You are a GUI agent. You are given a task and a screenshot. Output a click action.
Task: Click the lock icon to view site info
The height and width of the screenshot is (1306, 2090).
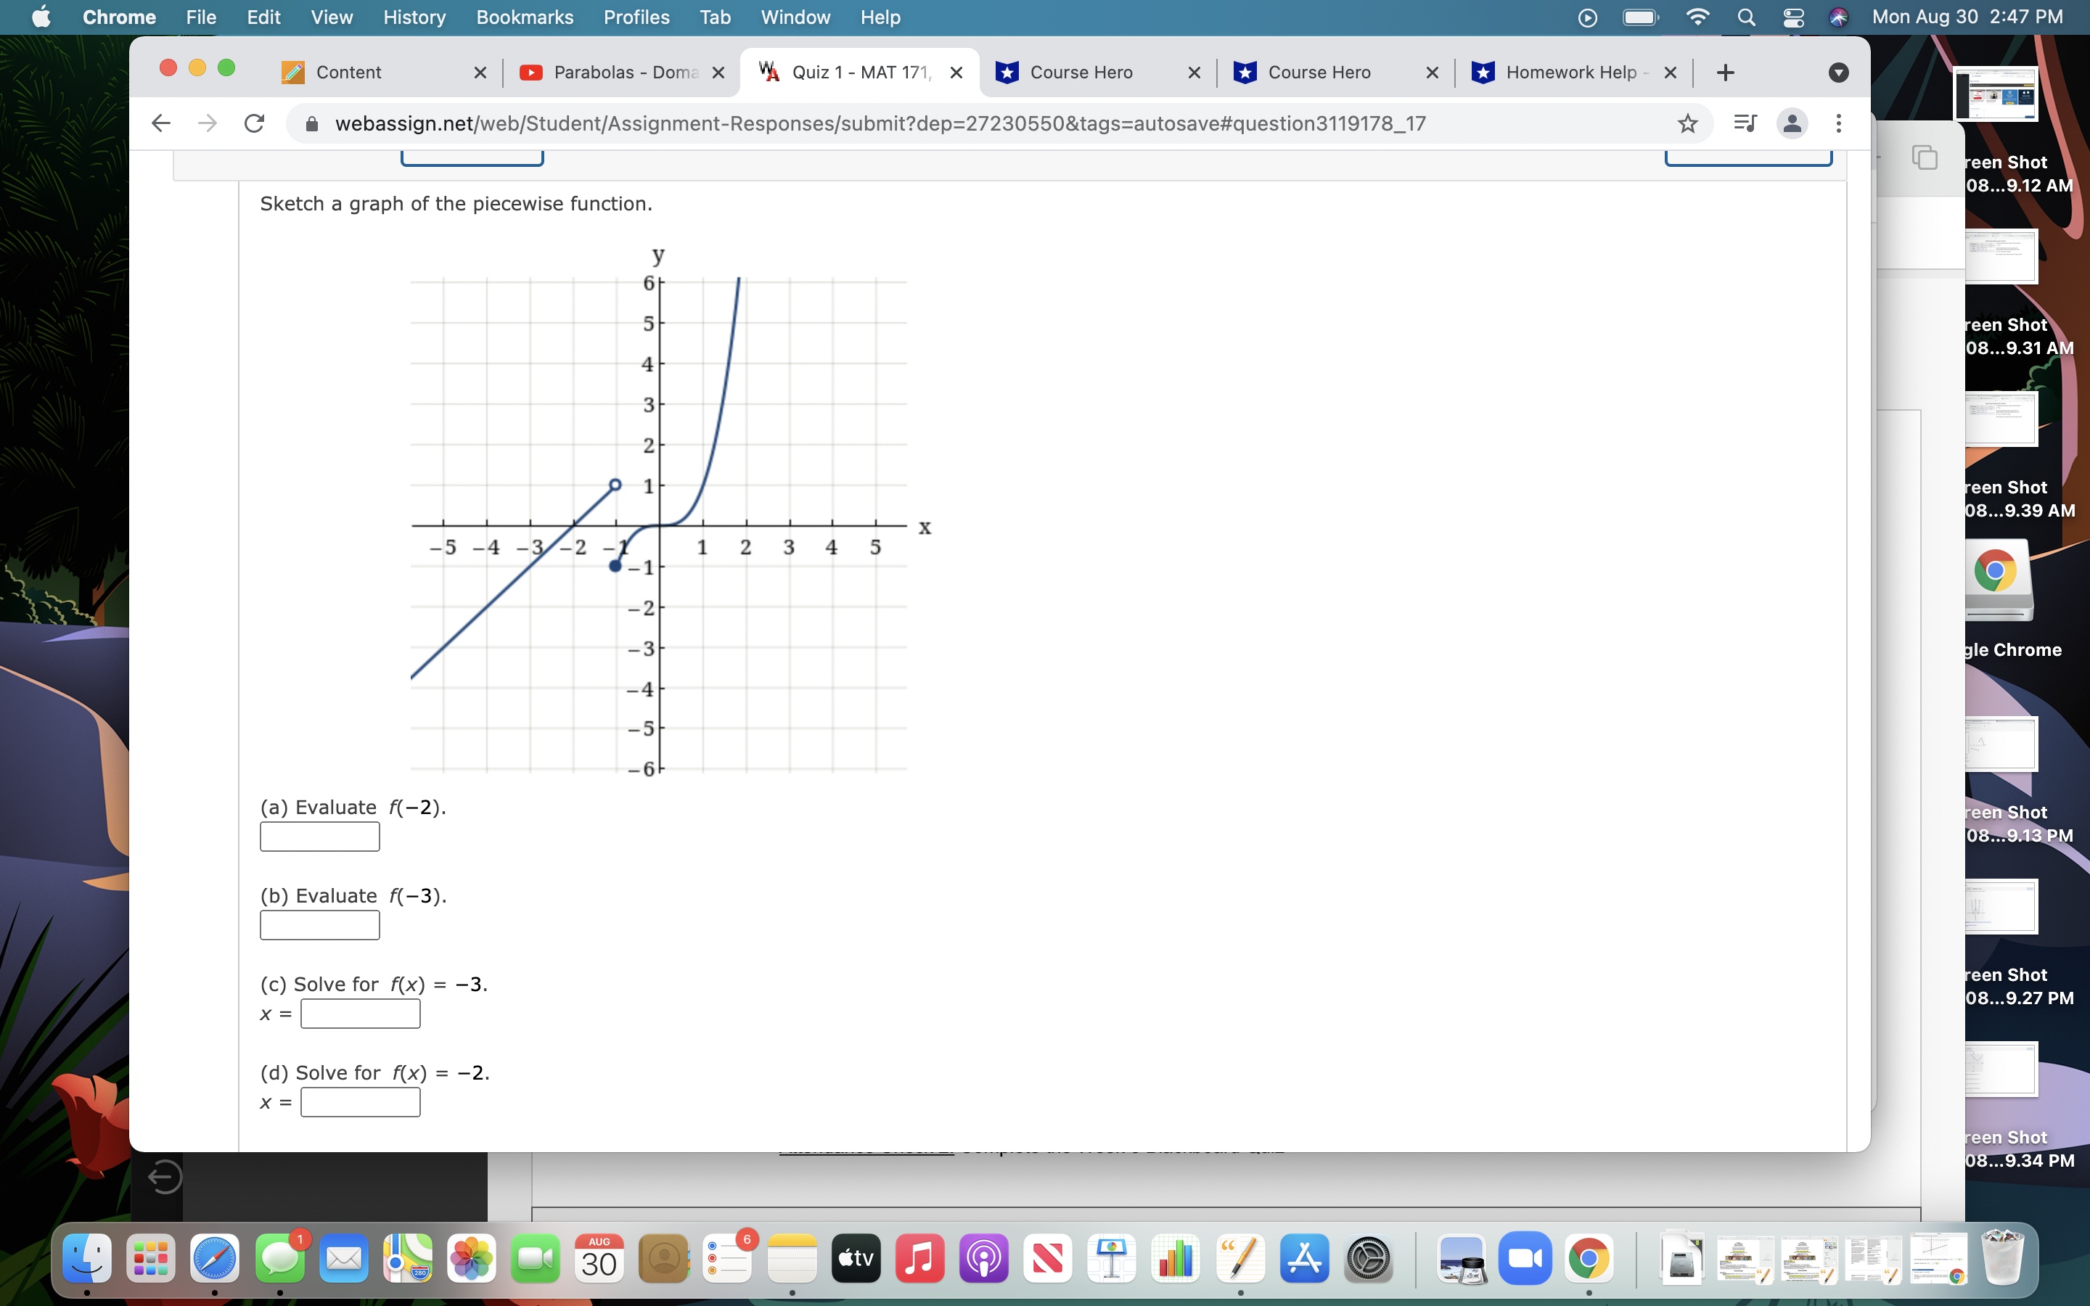point(311,123)
